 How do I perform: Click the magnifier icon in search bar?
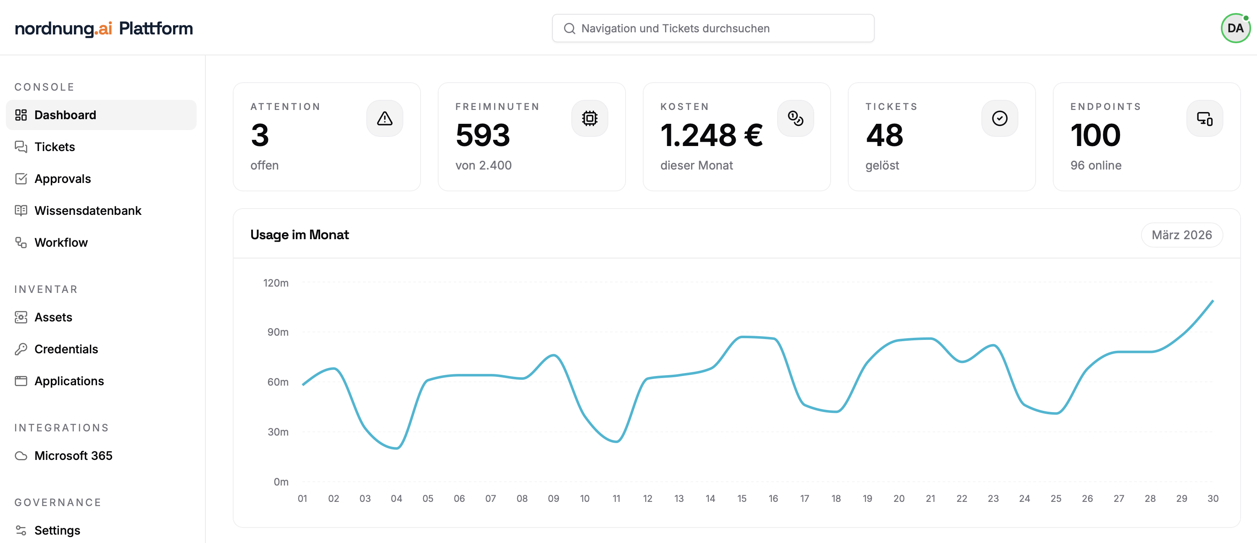(569, 28)
